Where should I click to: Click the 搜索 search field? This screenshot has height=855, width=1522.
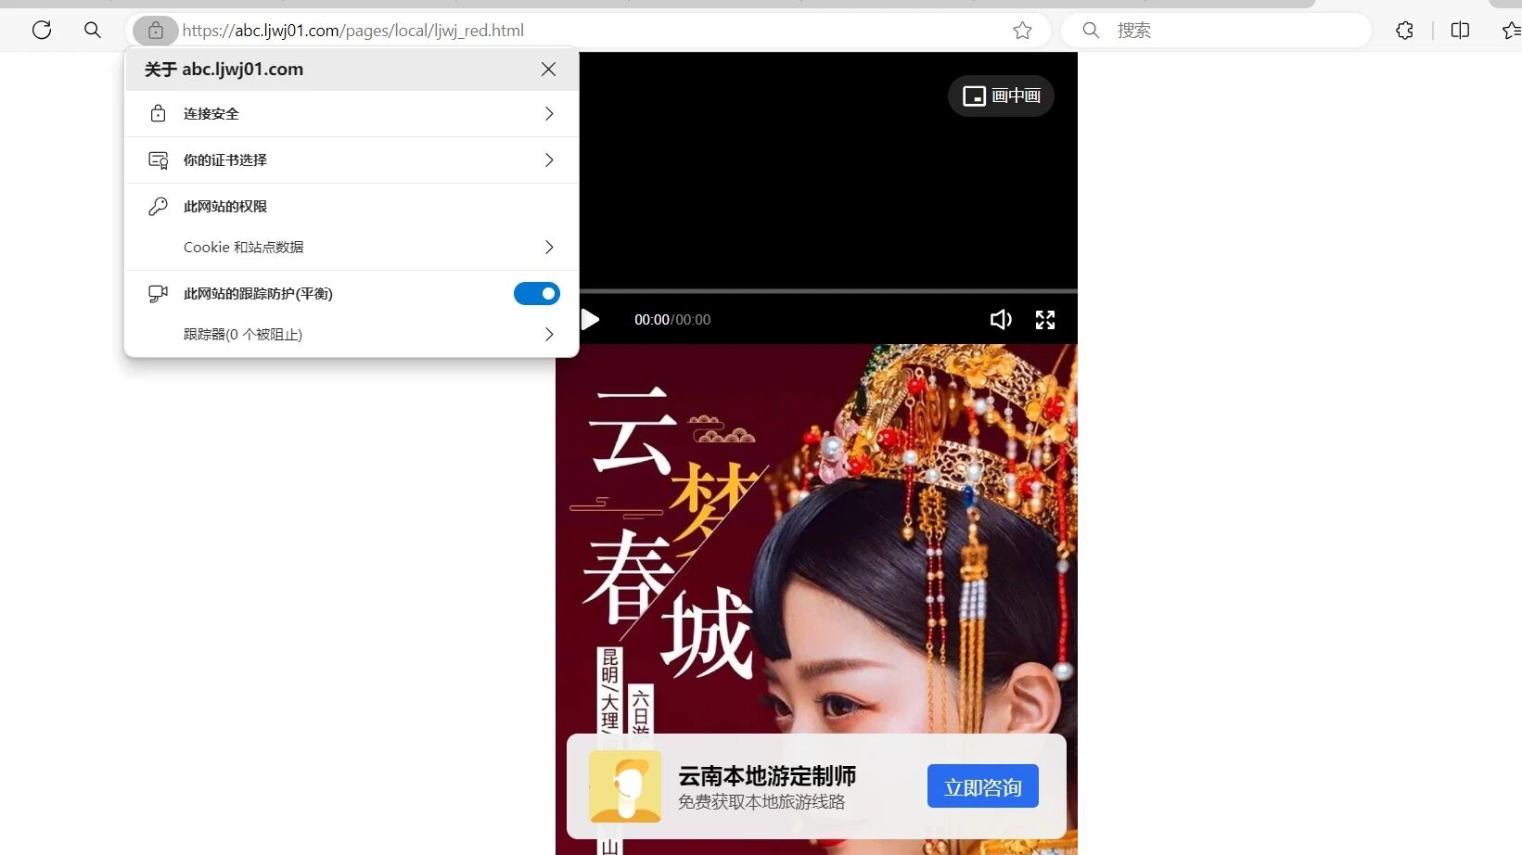point(1216,31)
